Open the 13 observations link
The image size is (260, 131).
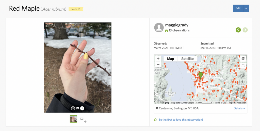coord(179,30)
